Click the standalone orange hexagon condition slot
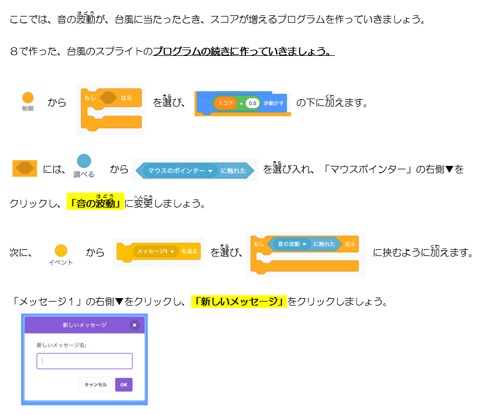This screenshot has height=415, width=485. (x=25, y=169)
